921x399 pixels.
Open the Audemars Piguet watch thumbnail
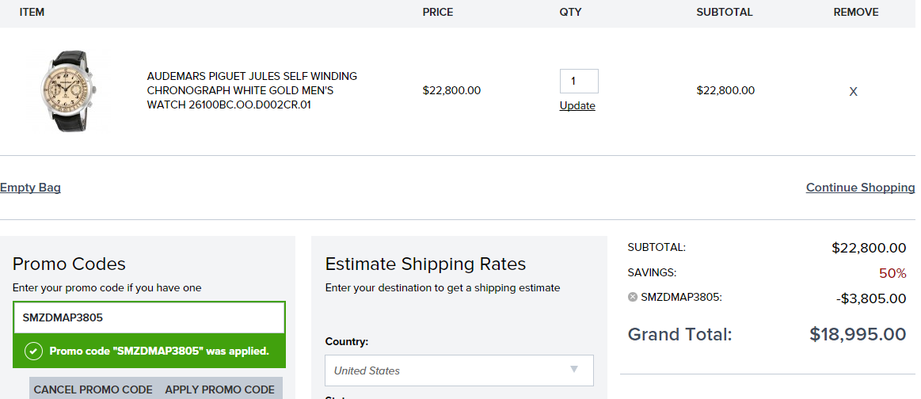68,90
